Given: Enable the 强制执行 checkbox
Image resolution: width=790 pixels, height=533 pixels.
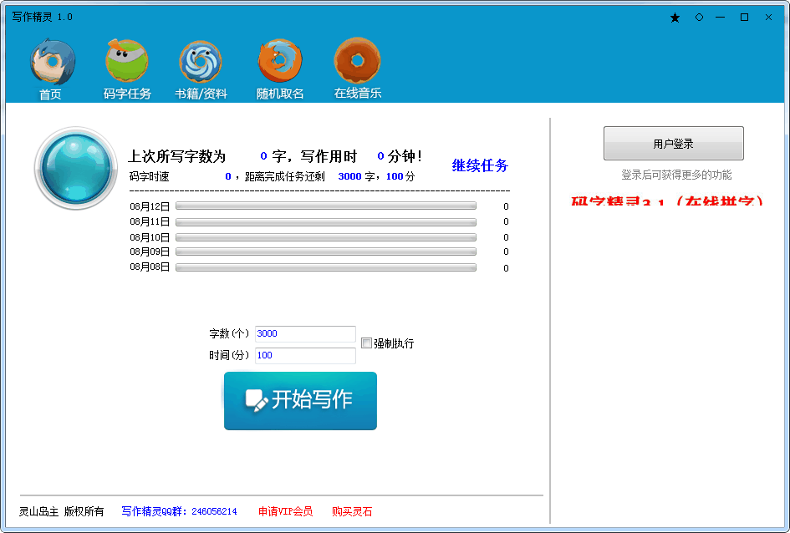Looking at the screenshot, I should click(x=366, y=343).
